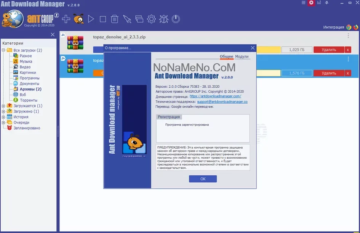Click the plus icon to add a download
Image resolution: width=360 pixels, height=233 pixels.
click(66, 19)
